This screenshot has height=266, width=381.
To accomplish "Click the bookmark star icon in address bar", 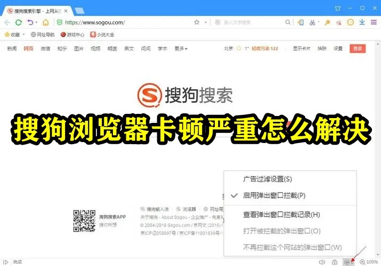I will pyautogui.click(x=197, y=22).
